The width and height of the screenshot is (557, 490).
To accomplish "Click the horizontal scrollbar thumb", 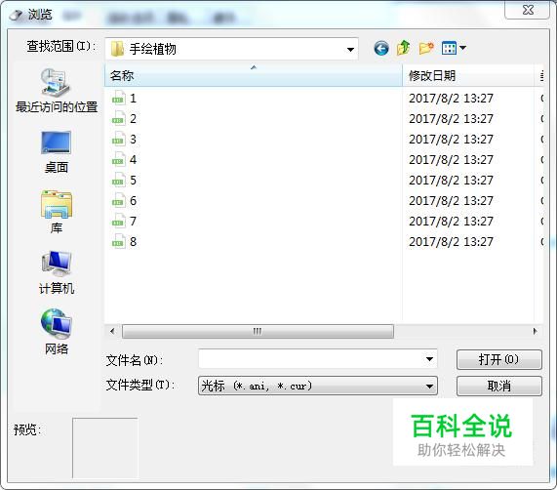I will [x=258, y=332].
